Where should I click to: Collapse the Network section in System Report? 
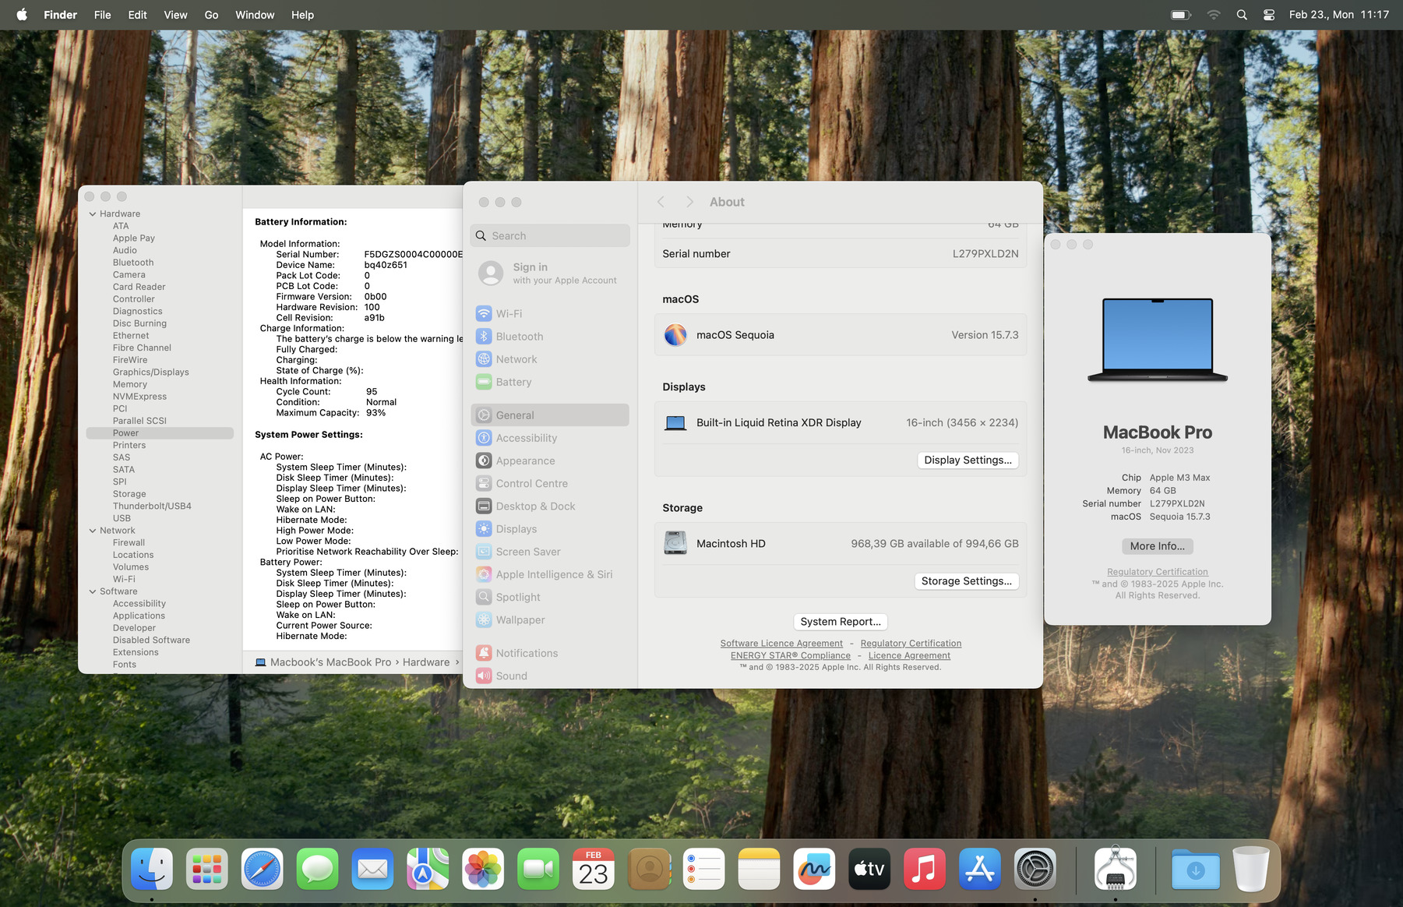point(93,531)
